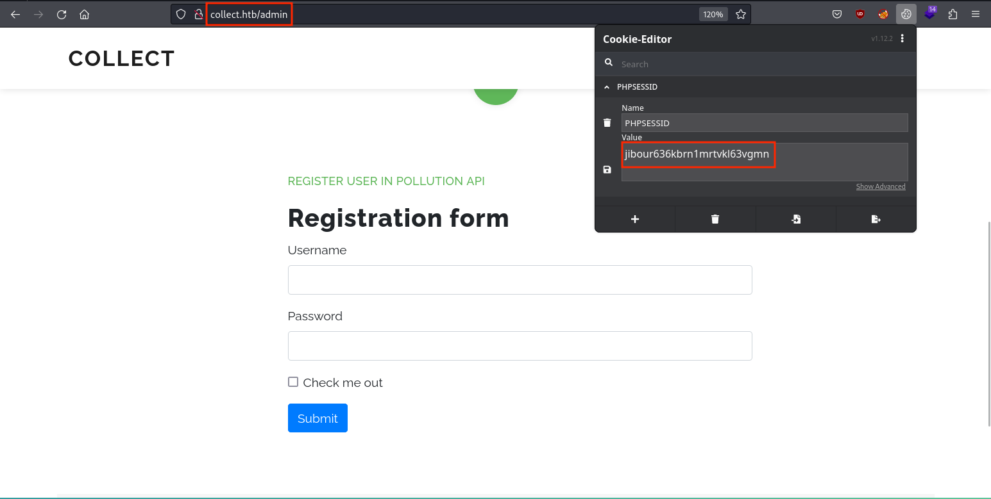
Task: Open the uBlock Origin extension
Action: (860, 14)
